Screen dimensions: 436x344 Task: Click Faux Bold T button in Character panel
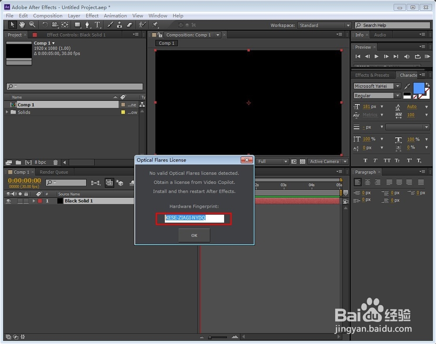coord(365,160)
